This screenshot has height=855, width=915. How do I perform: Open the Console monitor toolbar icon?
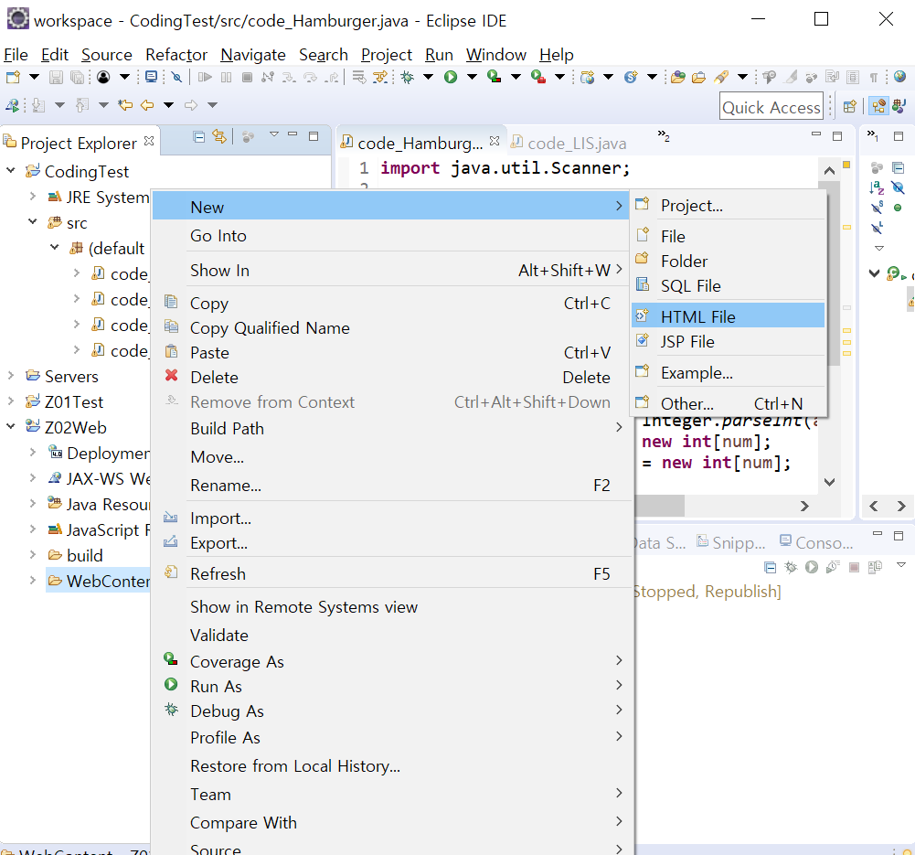[x=151, y=77]
